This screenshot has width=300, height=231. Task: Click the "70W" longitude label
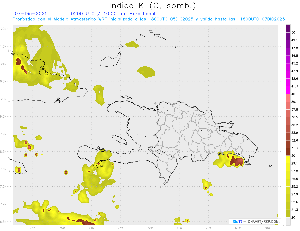coord(209,228)
